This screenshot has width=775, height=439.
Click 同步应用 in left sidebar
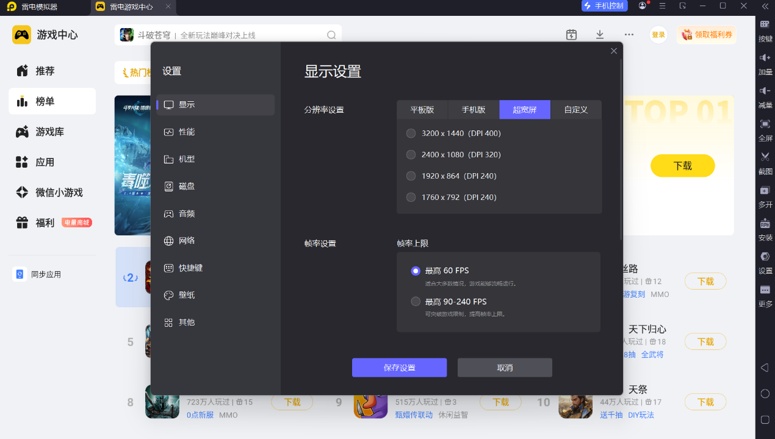click(x=38, y=274)
